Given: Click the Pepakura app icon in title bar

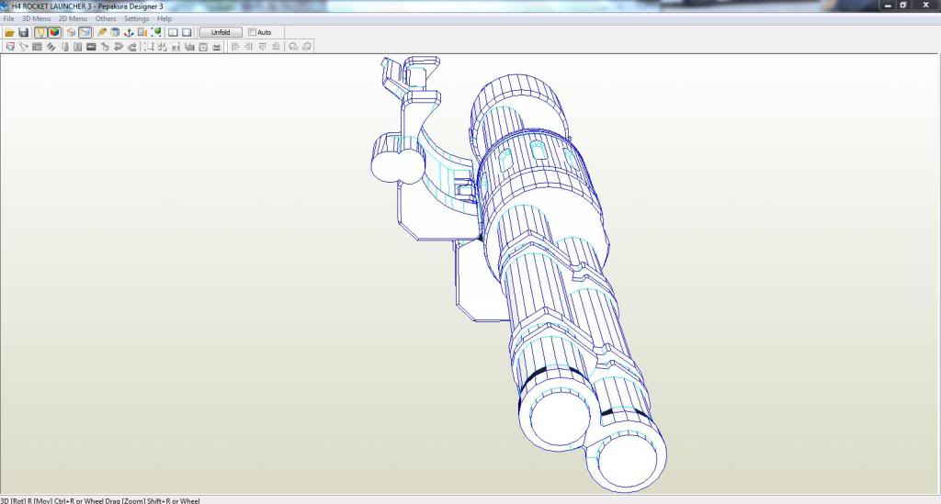Looking at the screenshot, I should pyautogui.click(x=5, y=6).
